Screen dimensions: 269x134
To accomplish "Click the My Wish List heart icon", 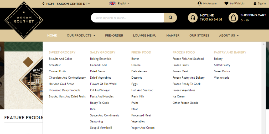I will pos(226,4).
